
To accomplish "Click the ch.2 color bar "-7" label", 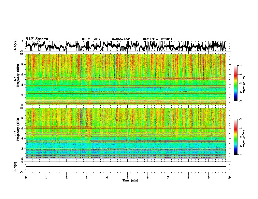I will pyautogui.click(x=240, y=155).
